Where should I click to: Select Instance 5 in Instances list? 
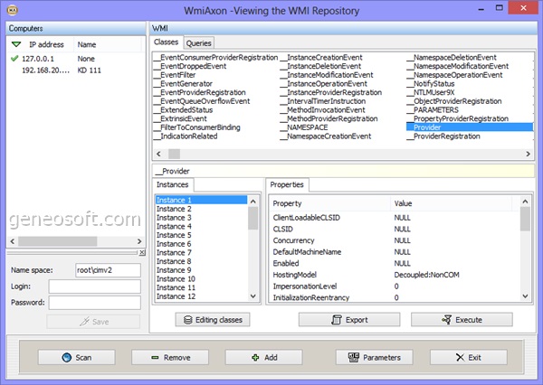[201, 235]
